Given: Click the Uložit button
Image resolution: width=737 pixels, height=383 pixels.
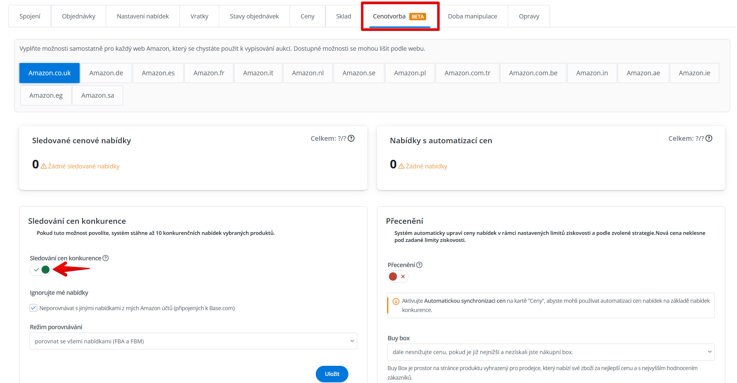Looking at the screenshot, I should click(332, 374).
